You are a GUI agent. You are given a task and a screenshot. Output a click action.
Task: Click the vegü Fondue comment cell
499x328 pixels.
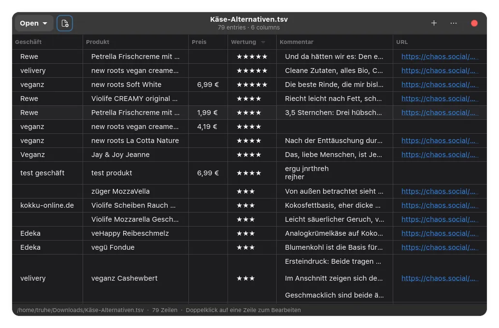point(334,247)
